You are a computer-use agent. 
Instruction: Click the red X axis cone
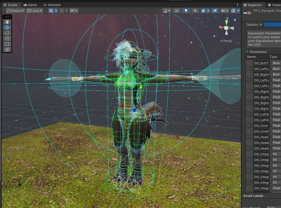[x=222, y=27]
